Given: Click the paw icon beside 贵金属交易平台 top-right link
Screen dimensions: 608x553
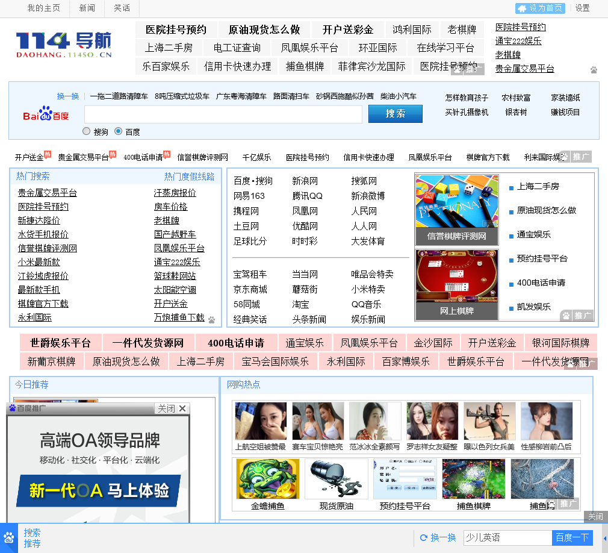Looking at the screenshot, I should tap(594, 70).
